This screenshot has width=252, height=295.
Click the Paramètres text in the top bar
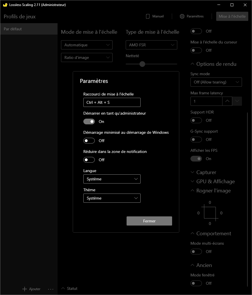pos(195,16)
